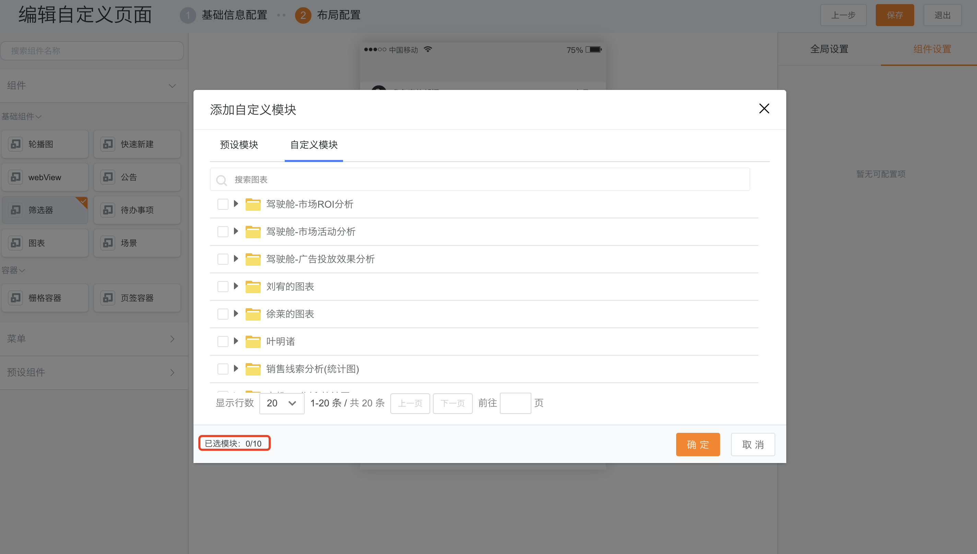The height and width of the screenshot is (554, 977).
Task: Click the 上一步 button in header
Action: click(x=843, y=15)
